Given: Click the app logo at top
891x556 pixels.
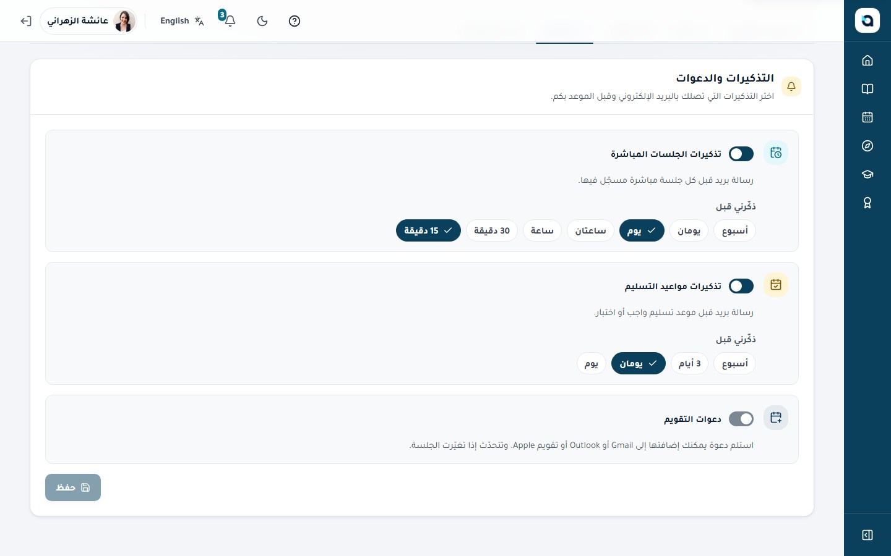Looking at the screenshot, I should pos(867,20).
